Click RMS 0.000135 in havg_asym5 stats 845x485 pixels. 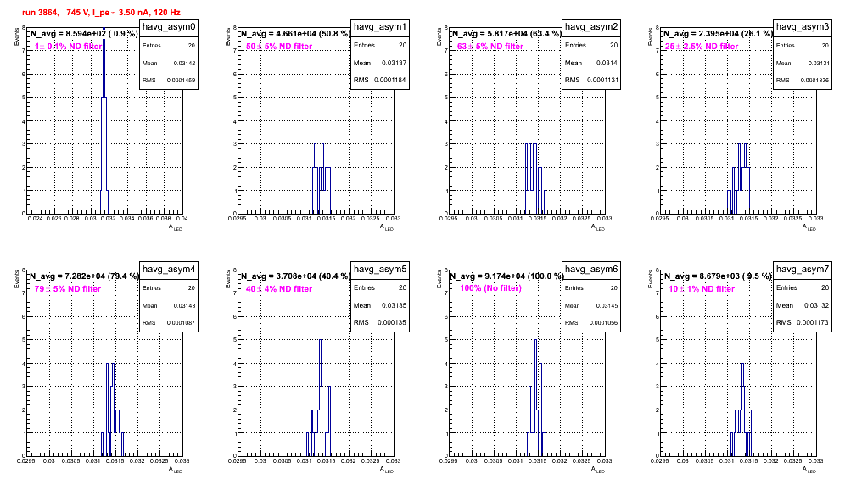click(x=380, y=322)
